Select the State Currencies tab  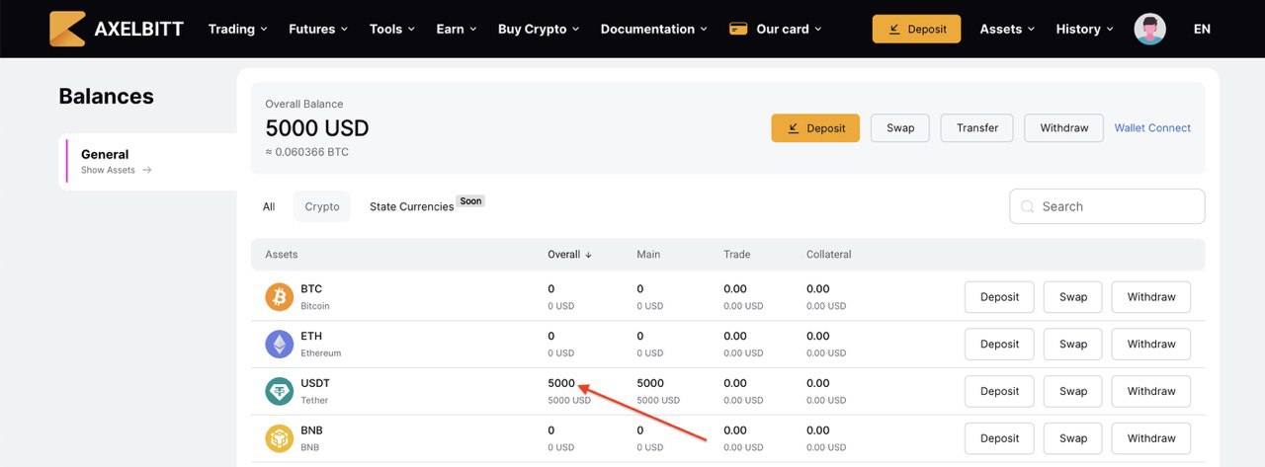pos(412,206)
